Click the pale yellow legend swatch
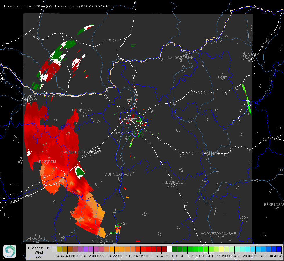This screenshot has height=261, width=284. [221, 249]
